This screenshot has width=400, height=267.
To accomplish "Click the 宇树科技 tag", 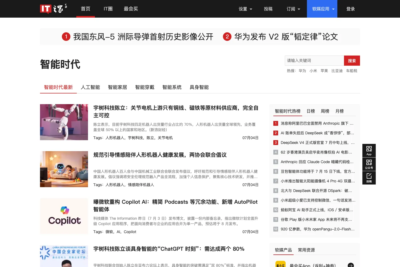I will [135, 138].
